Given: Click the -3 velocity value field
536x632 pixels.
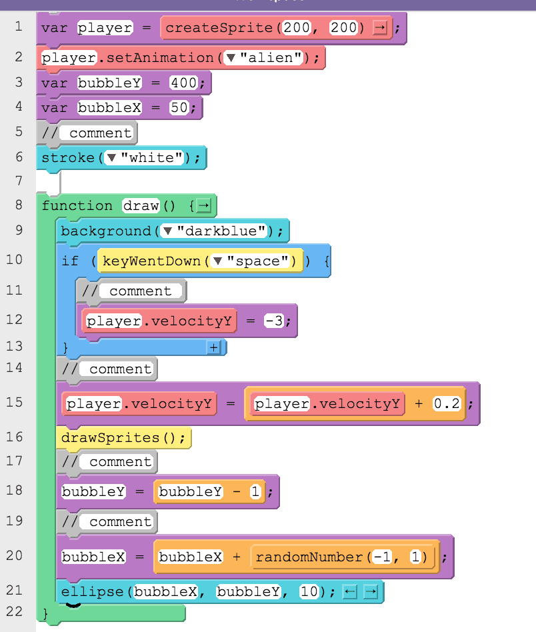Looking at the screenshot, I should [x=275, y=321].
